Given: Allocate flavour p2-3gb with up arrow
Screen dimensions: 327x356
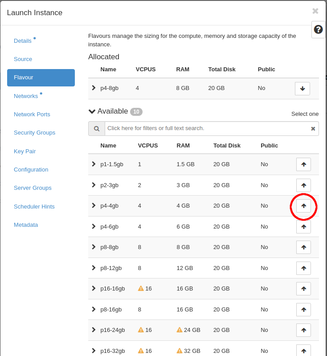Looking at the screenshot, I should tap(303, 185).
